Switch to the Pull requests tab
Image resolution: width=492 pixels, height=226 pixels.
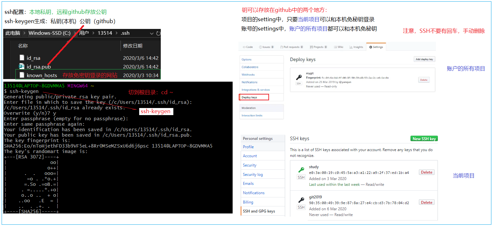coord(291,47)
